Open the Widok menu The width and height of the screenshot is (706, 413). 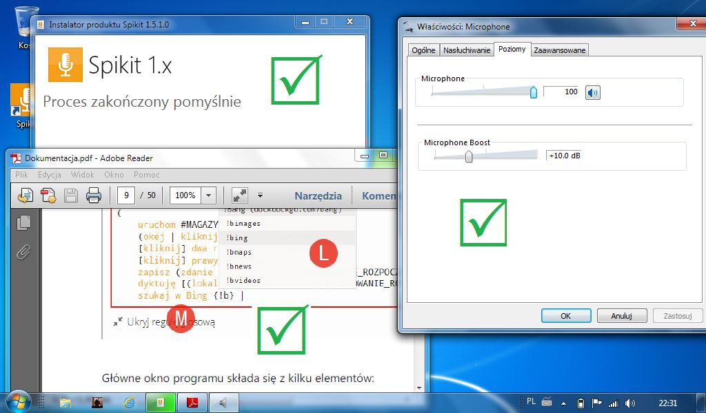pos(83,175)
